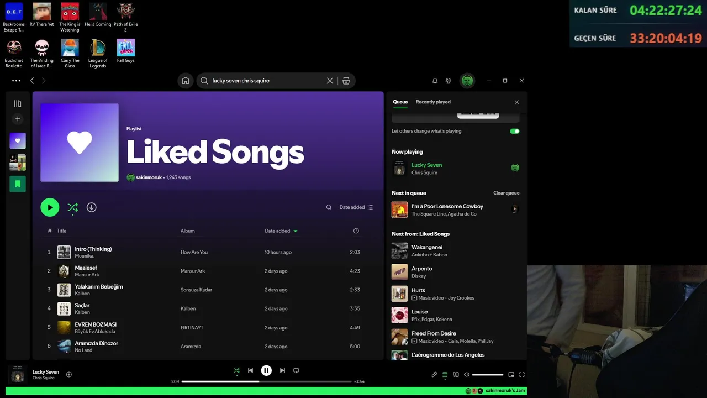Open the Browse icon in search bar
Viewport: 707px width, 398px height.
tap(346, 81)
